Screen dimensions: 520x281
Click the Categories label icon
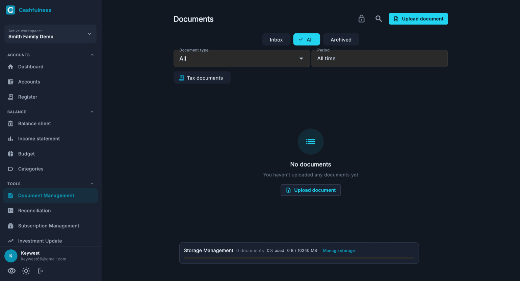(10, 169)
